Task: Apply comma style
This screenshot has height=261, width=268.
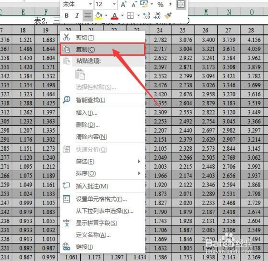Action: [x=170, y=4]
